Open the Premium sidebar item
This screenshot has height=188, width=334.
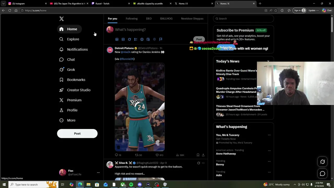pyautogui.click(x=70, y=100)
